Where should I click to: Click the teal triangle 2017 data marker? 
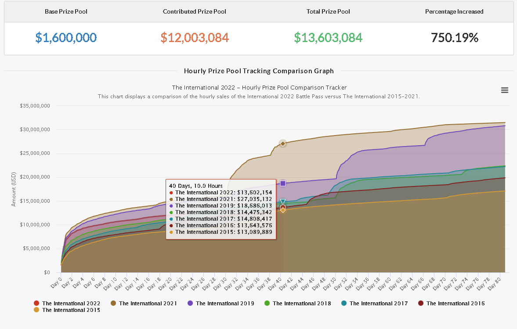282,201
